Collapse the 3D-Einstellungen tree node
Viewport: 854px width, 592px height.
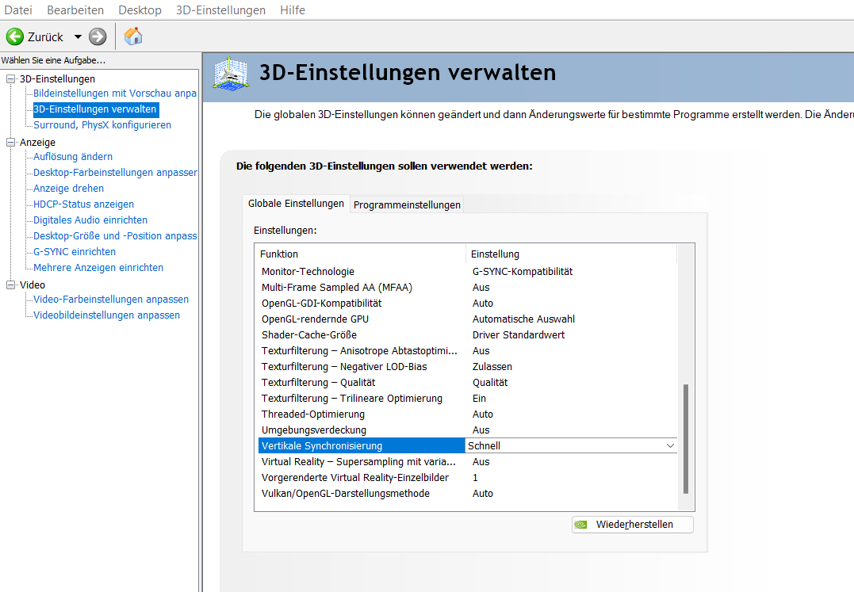pos(10,79)
